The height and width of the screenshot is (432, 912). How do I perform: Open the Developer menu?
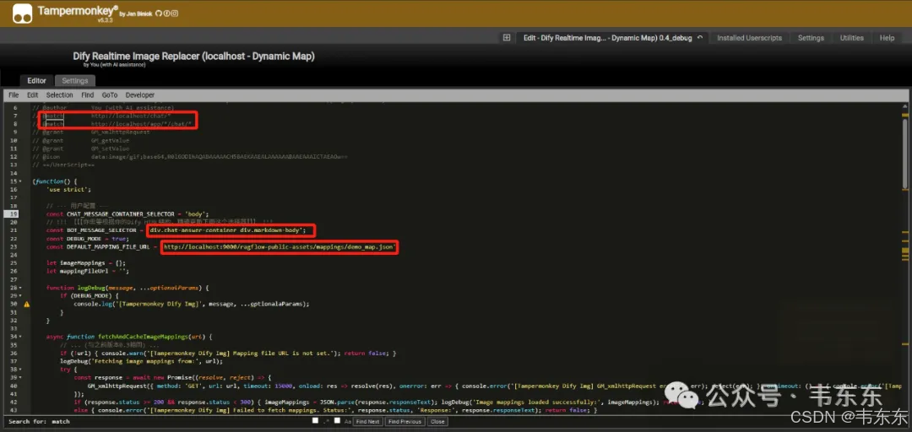click(140, 94)
